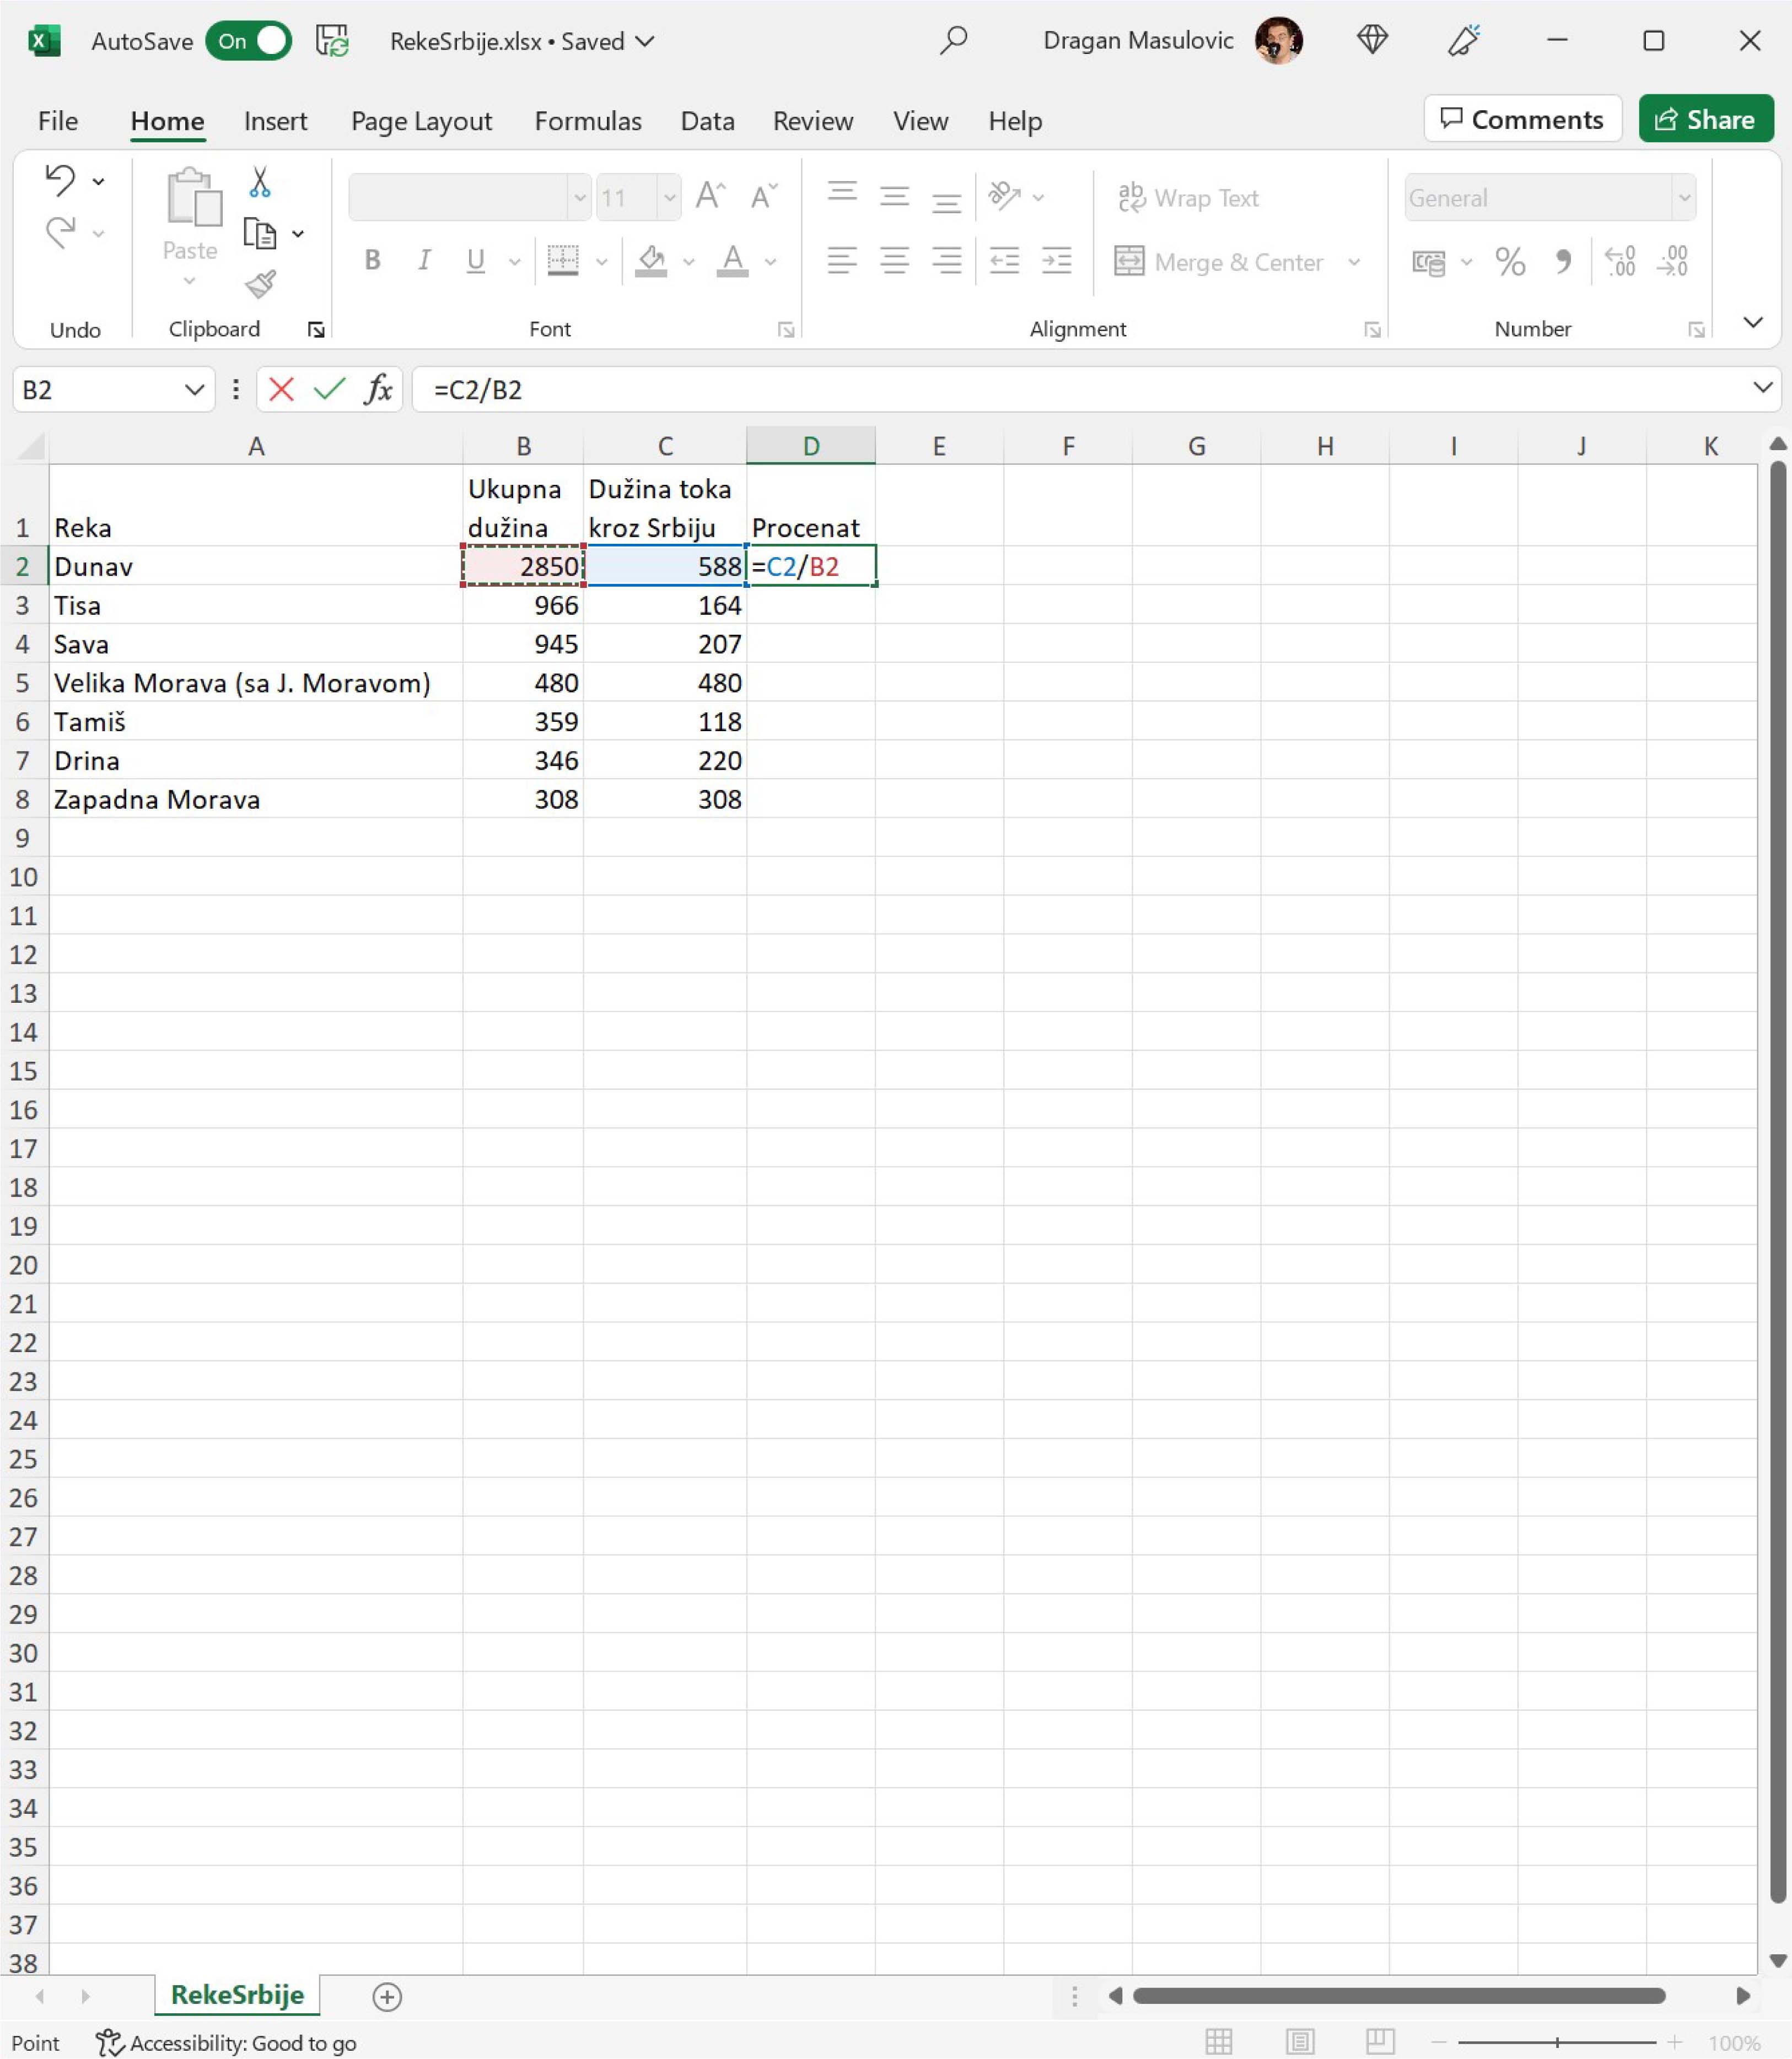The width and height of the screenshot is (1792, 2059).
Task: Click the Cut scissors icon
Action: 259,182
